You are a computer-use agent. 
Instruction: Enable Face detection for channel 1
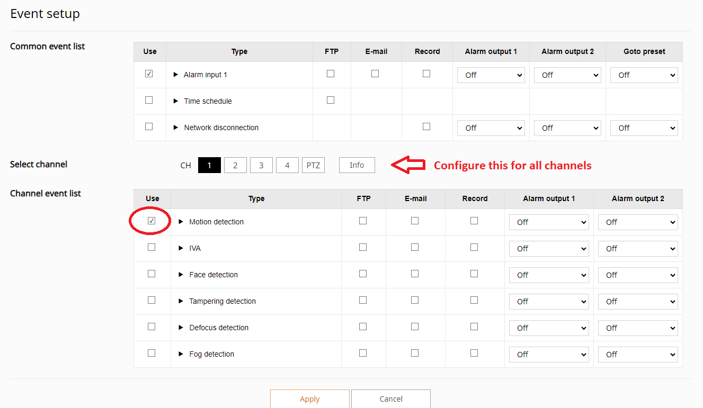[152, 273]
